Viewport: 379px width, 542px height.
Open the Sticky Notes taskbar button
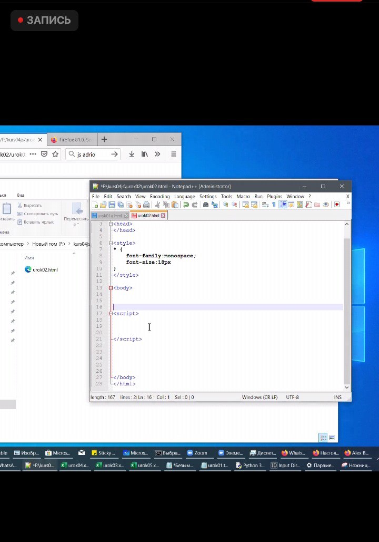(103, 453)
